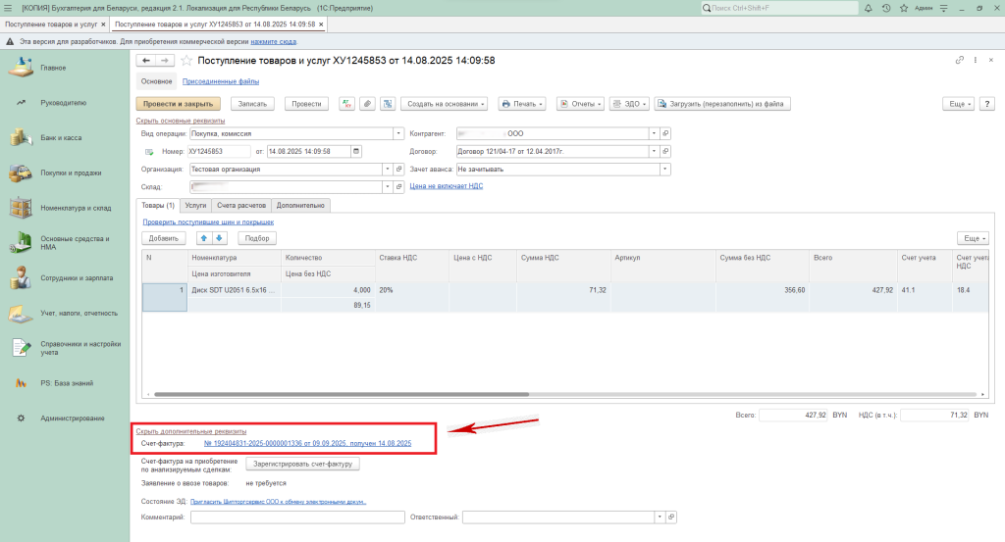Open the Счет-фактура № 192404831 link
Image resolution: width=1005 pixels, height=542 pixels.
(307, 444)
